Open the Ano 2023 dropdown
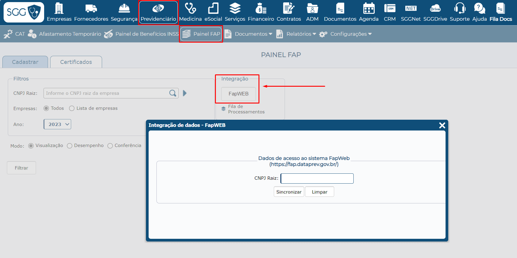517x258 pixels. 57,124
